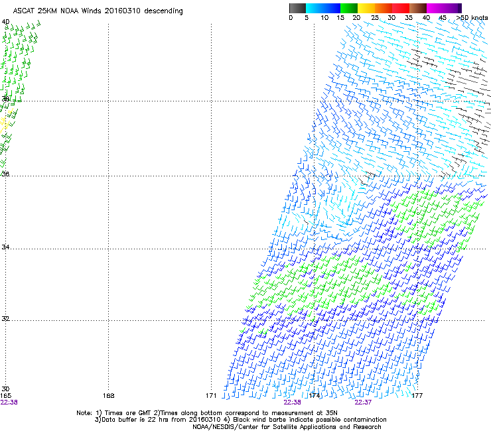Click the legend scale value '25'
This screenshot has height=431, width=491.
[x=375, y=18]
